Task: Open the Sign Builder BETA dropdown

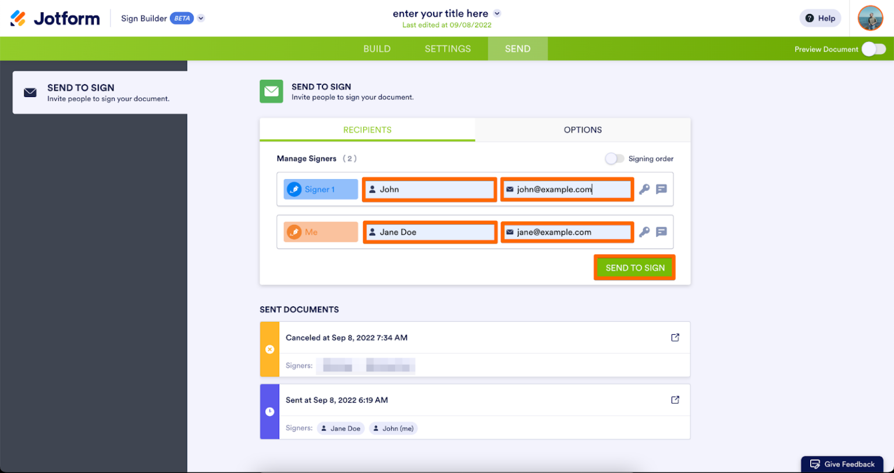Action: pos(201,18)
